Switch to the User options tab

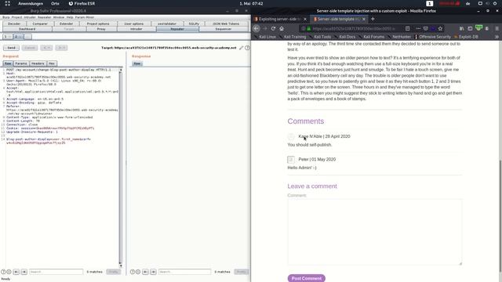(x=134, y=23)
